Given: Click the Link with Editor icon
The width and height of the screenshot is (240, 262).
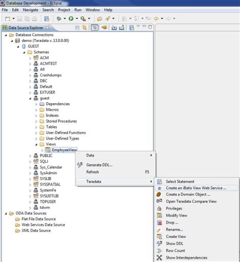Looking at the screenshot, I should pyautogui.click(x=84, y=27).
